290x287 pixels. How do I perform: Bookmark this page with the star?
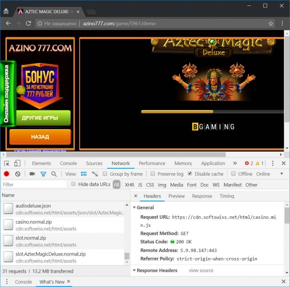pyautogui.click(x=271, y=24)
